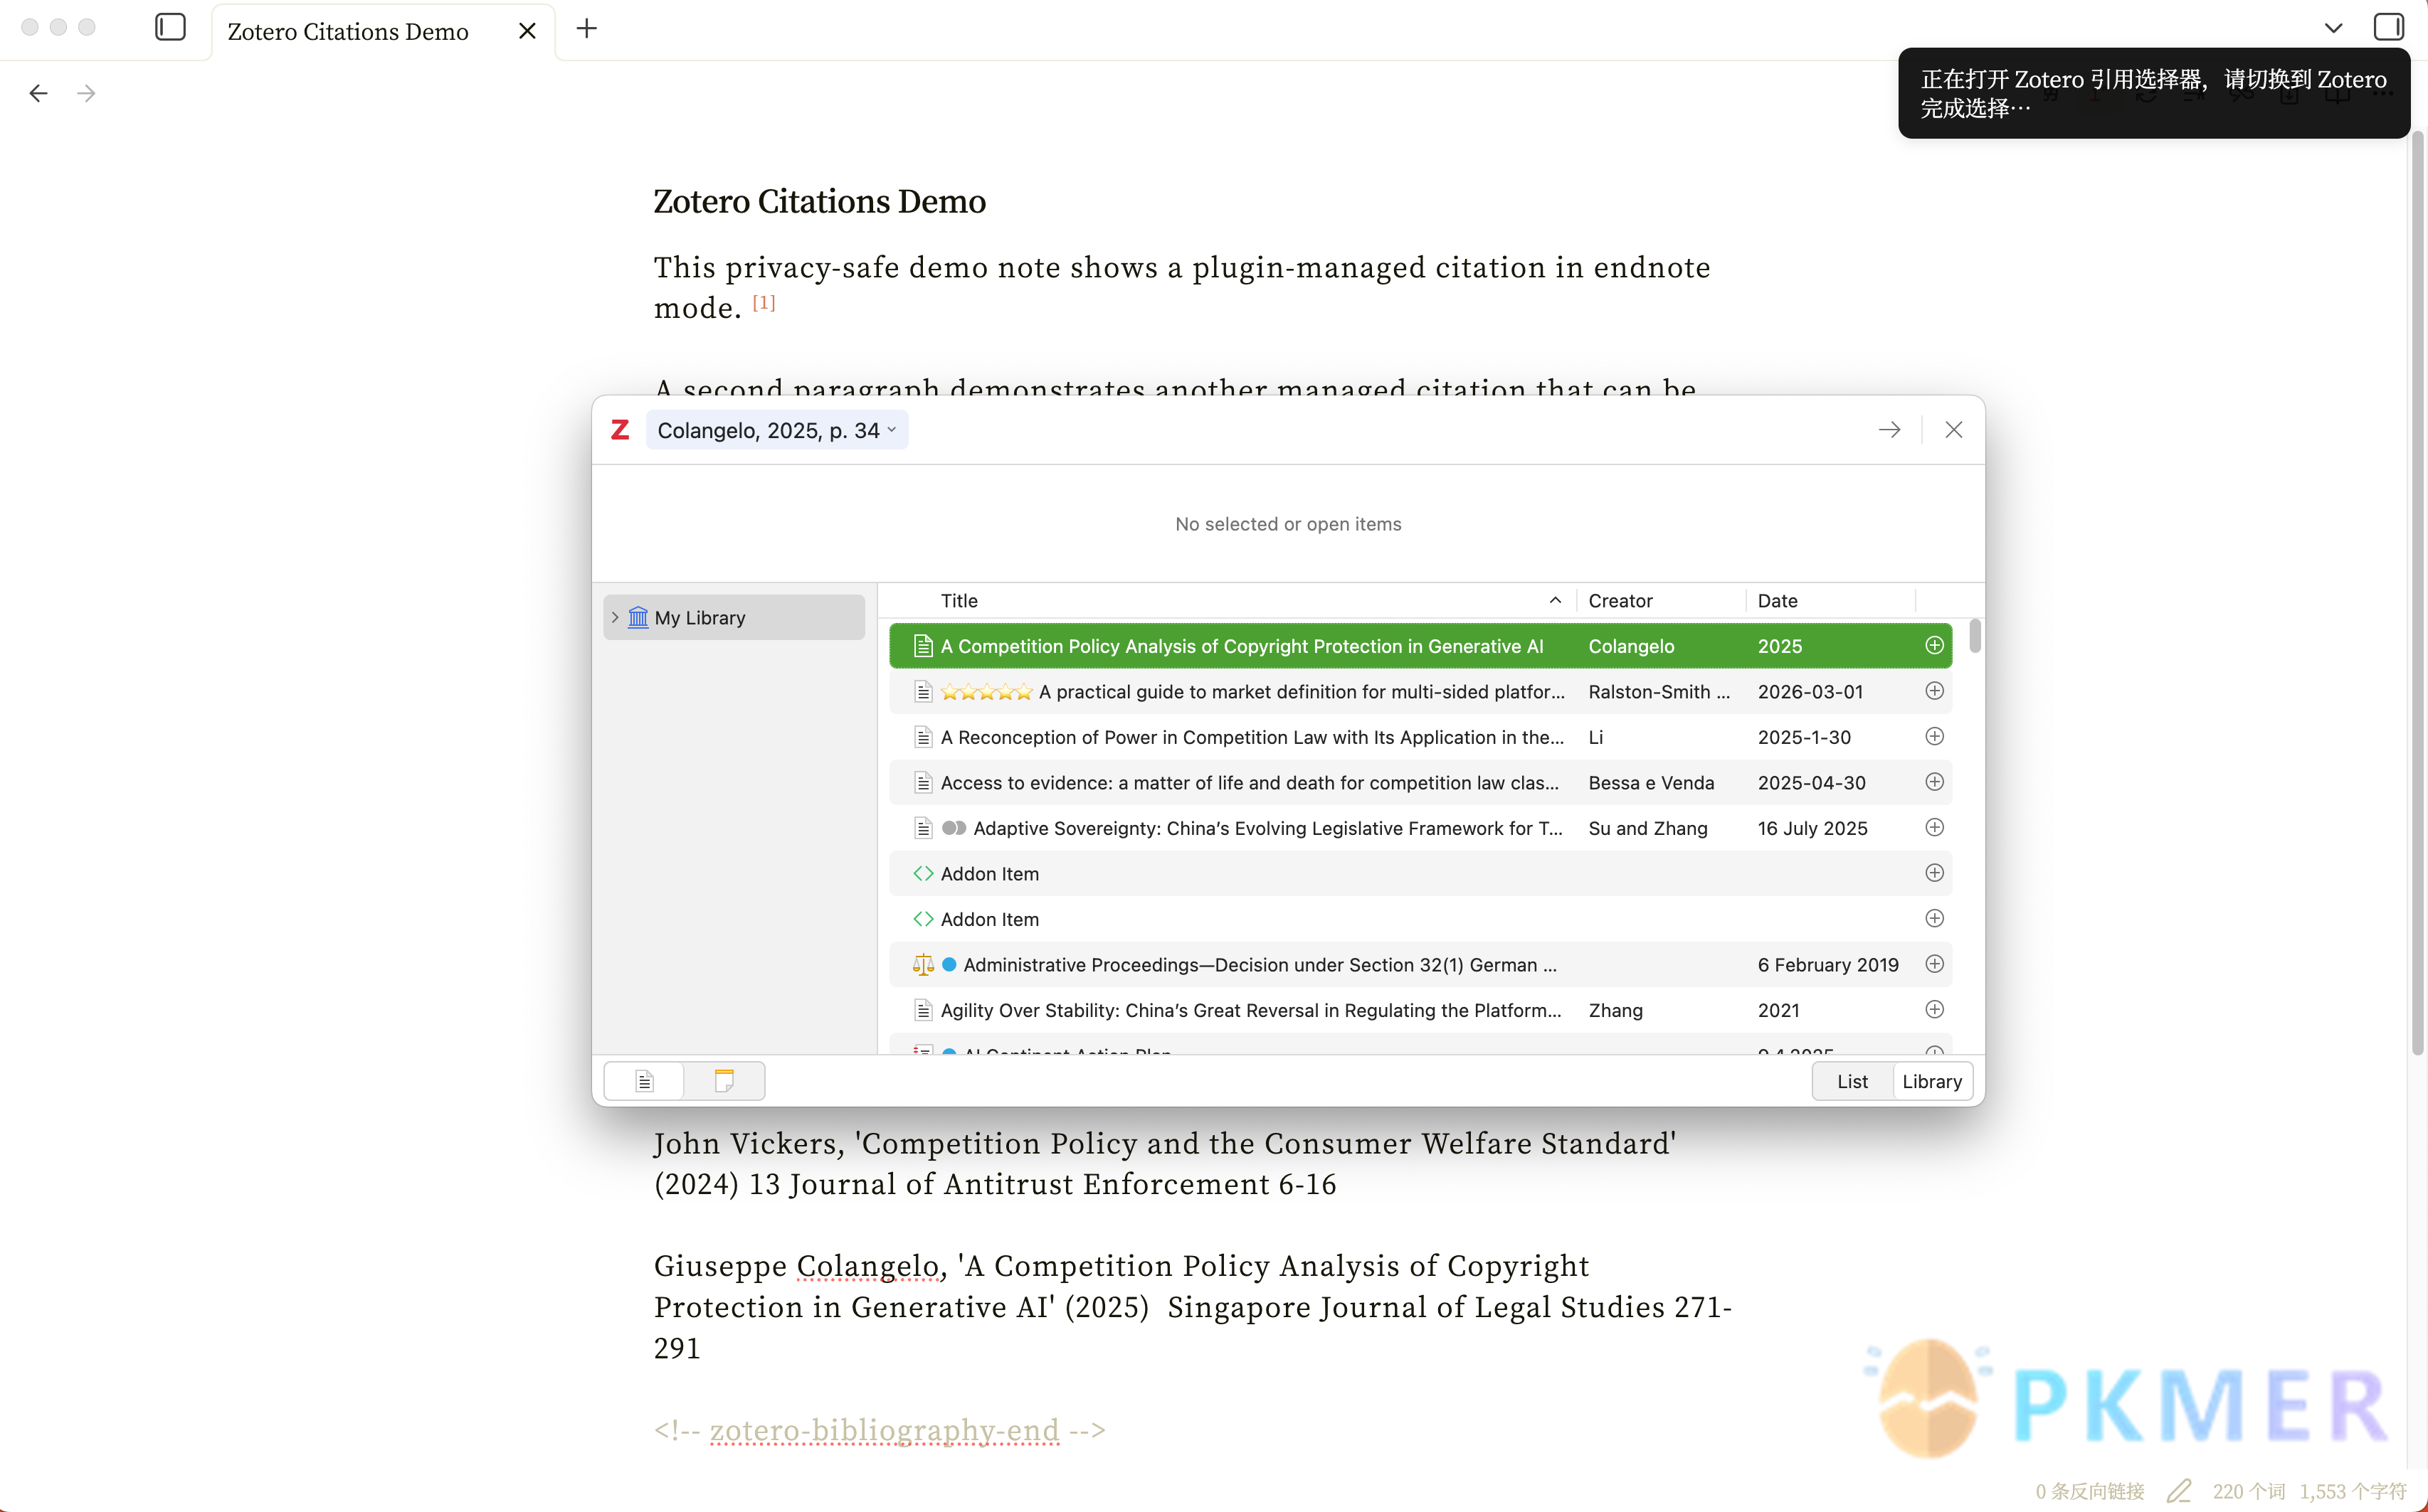The width and height of the screenshot is (2428, 1512).
Task: Click the grey tag dots on Adaptive Sovereignty
Action: click(954, 828)
